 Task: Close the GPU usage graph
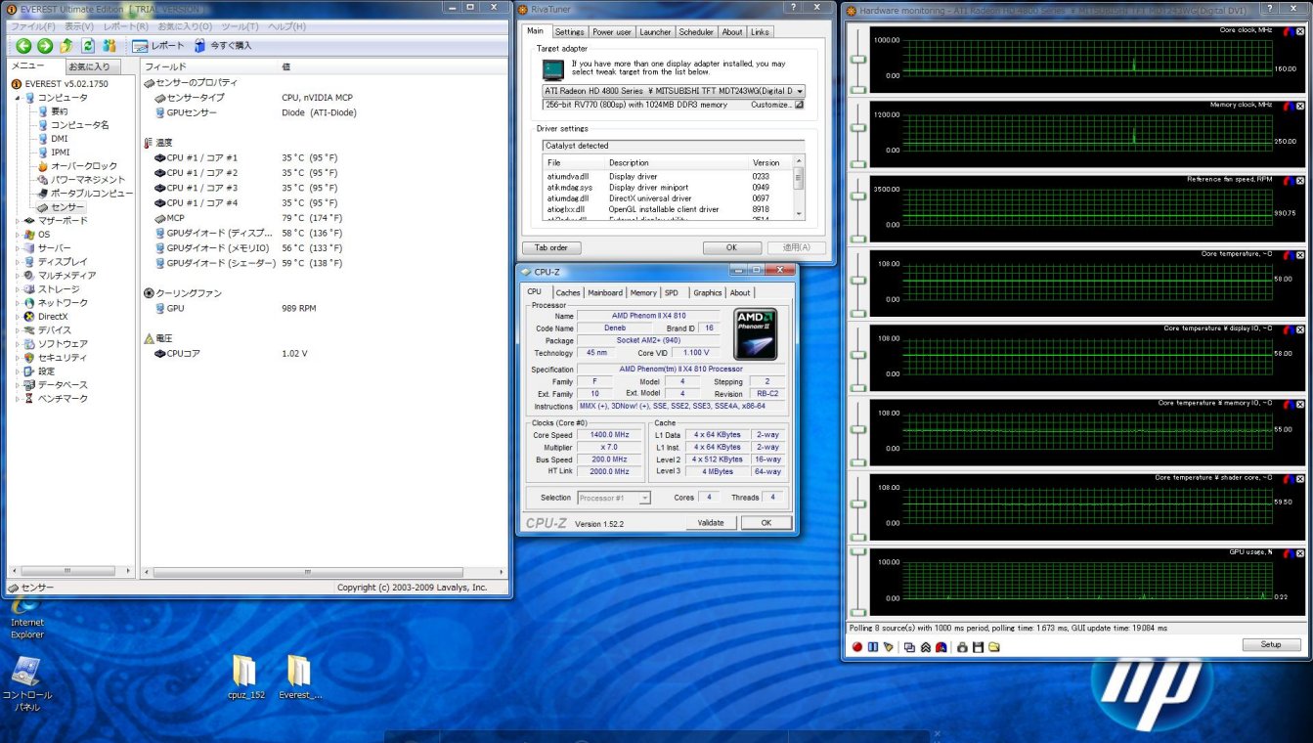(x=1300, y=553)
